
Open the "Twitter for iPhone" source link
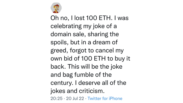tap(105, 98)
